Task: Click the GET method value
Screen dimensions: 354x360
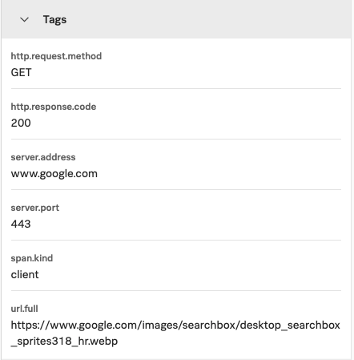Action: [x=22, y=72]
